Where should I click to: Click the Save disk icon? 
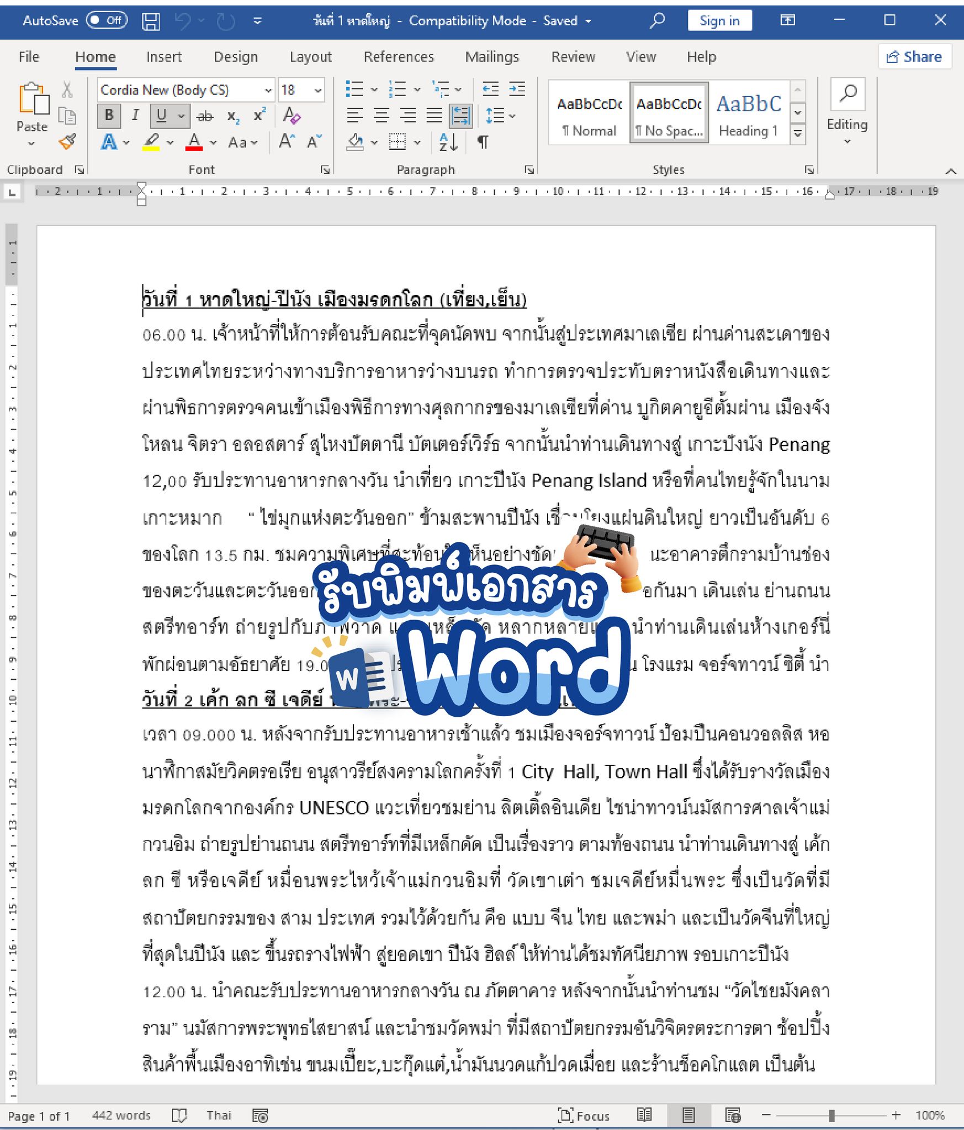[151, 21]
